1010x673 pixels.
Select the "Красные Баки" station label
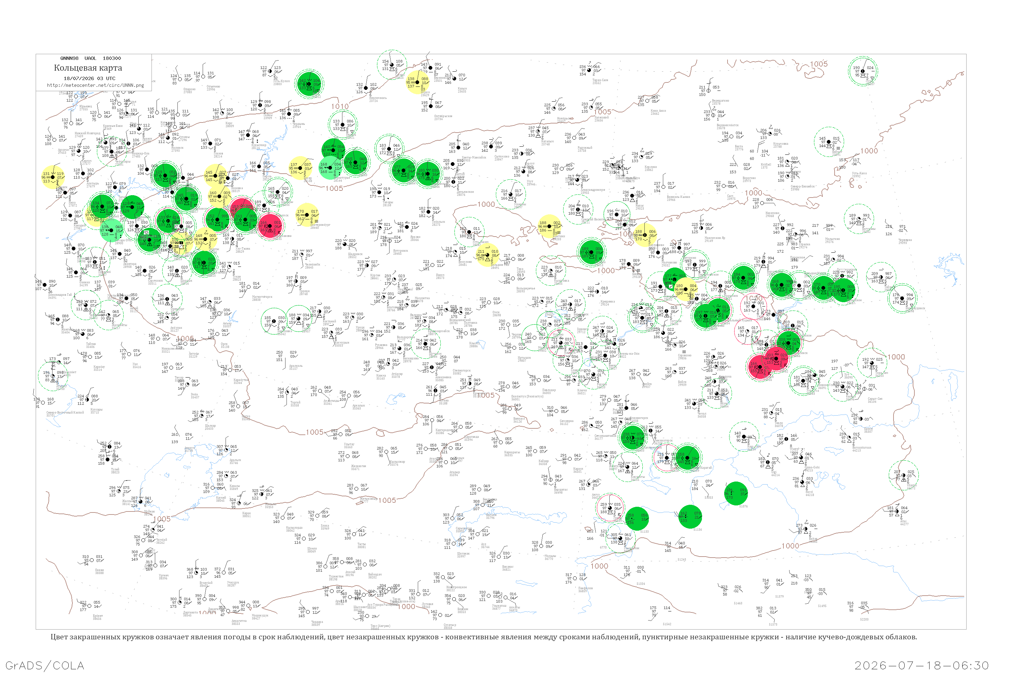pyautogui.click(x=113, y=126)
